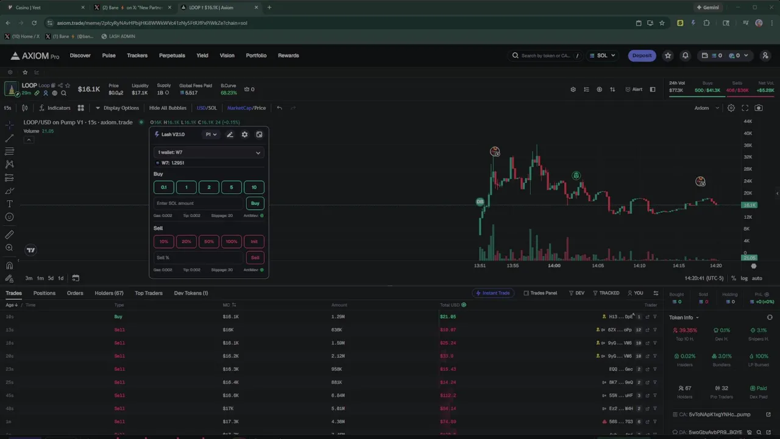Take a chart snapshot with camera icon
This screenshot has height=439, width=780.
pos(759,108)
